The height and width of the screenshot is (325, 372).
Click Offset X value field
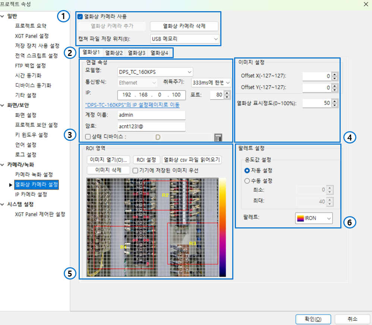pyautogui.click(x=317, y=76)
